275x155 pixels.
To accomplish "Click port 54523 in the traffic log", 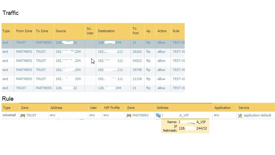I will click(137, 61).
